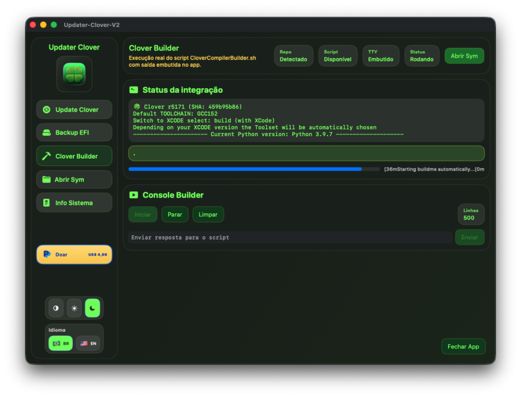Click the drive icon beside Backup EFI
The height and width of the screenshot is (398, 521).
pos(46,132)
